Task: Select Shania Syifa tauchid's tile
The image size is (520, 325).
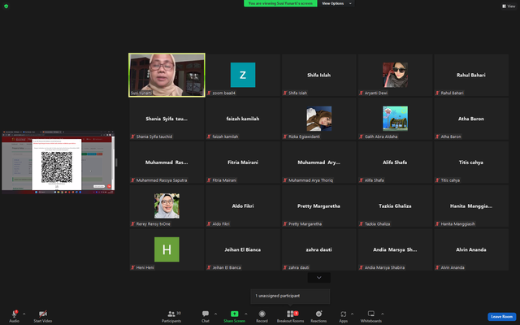Action: click(167, 119)
